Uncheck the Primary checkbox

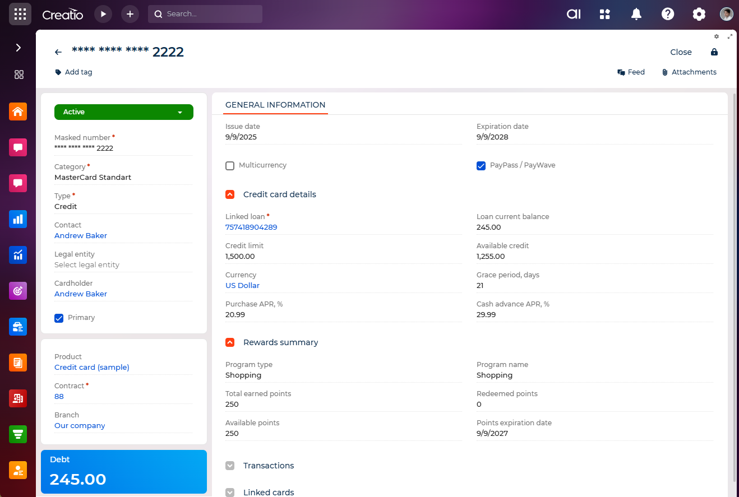point(59,318)
